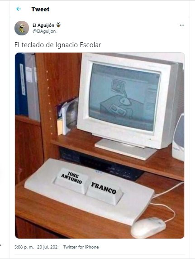Go back using the blue arrow
Image resolution: width=195 pixels, height=259 pixels.
[19, 9]
